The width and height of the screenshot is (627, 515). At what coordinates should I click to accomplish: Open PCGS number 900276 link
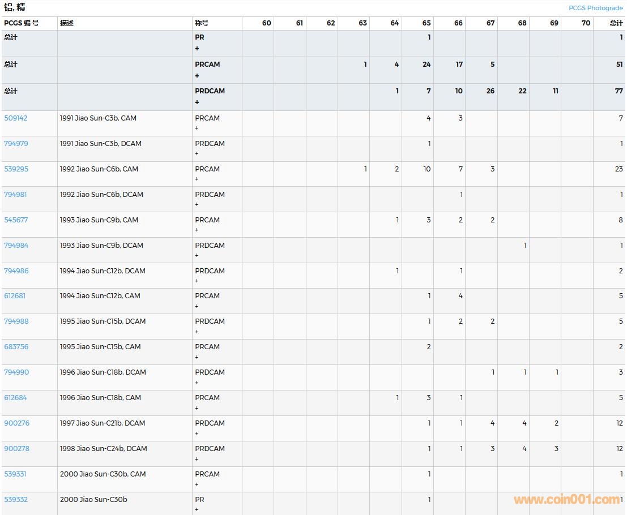pyautogui.click(x=16, y=423)
